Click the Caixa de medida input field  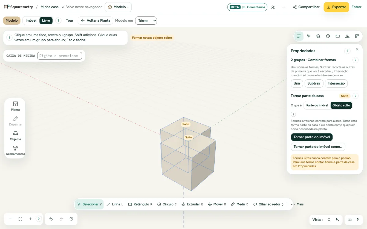(60, 56)
